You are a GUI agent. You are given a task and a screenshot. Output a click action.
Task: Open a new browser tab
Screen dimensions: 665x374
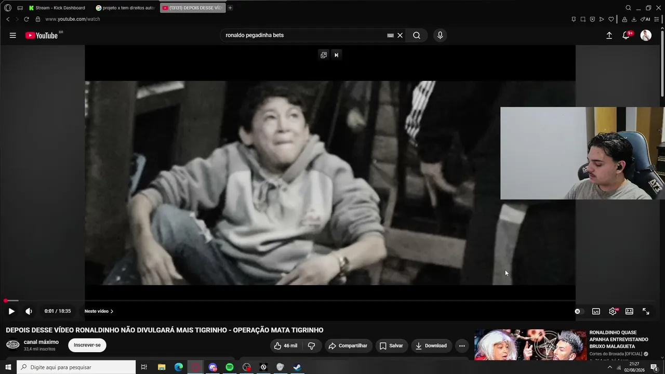230,8
